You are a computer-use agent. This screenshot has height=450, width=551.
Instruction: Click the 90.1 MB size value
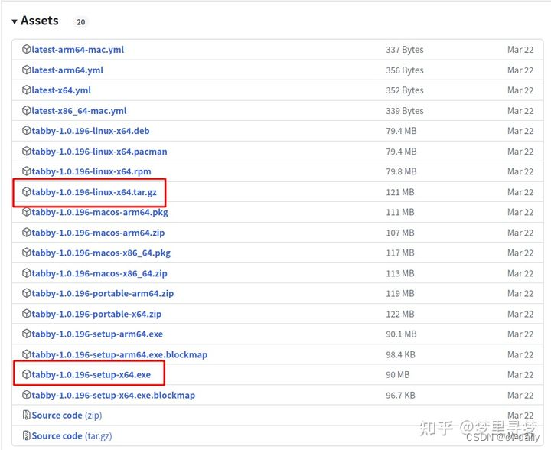click(x=401, y=334)
